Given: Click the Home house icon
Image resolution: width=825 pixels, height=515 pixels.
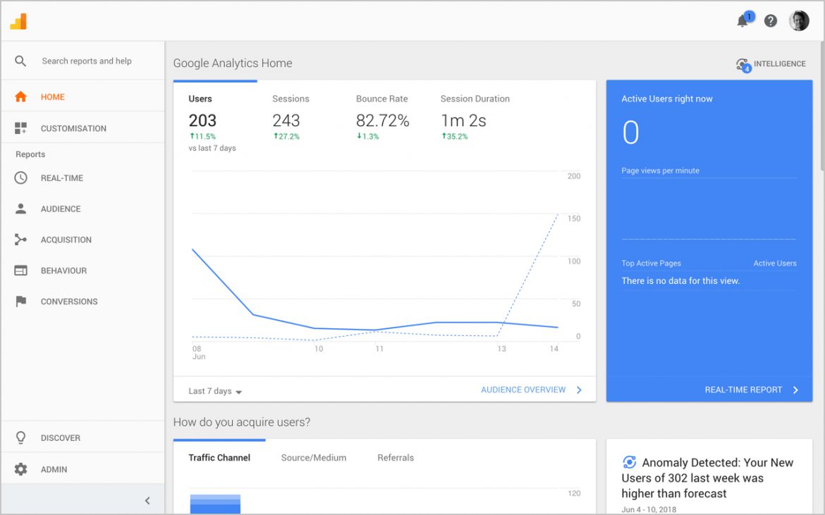Looking at the screenshot, I should click(x=20, y=97).
